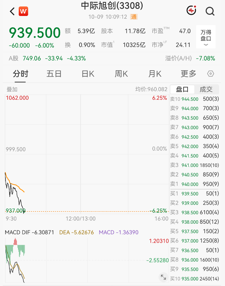Screen dimensions: 225x286
Task: Tap the MACD DIF -6.30871 label
Action: click(29, 232)
